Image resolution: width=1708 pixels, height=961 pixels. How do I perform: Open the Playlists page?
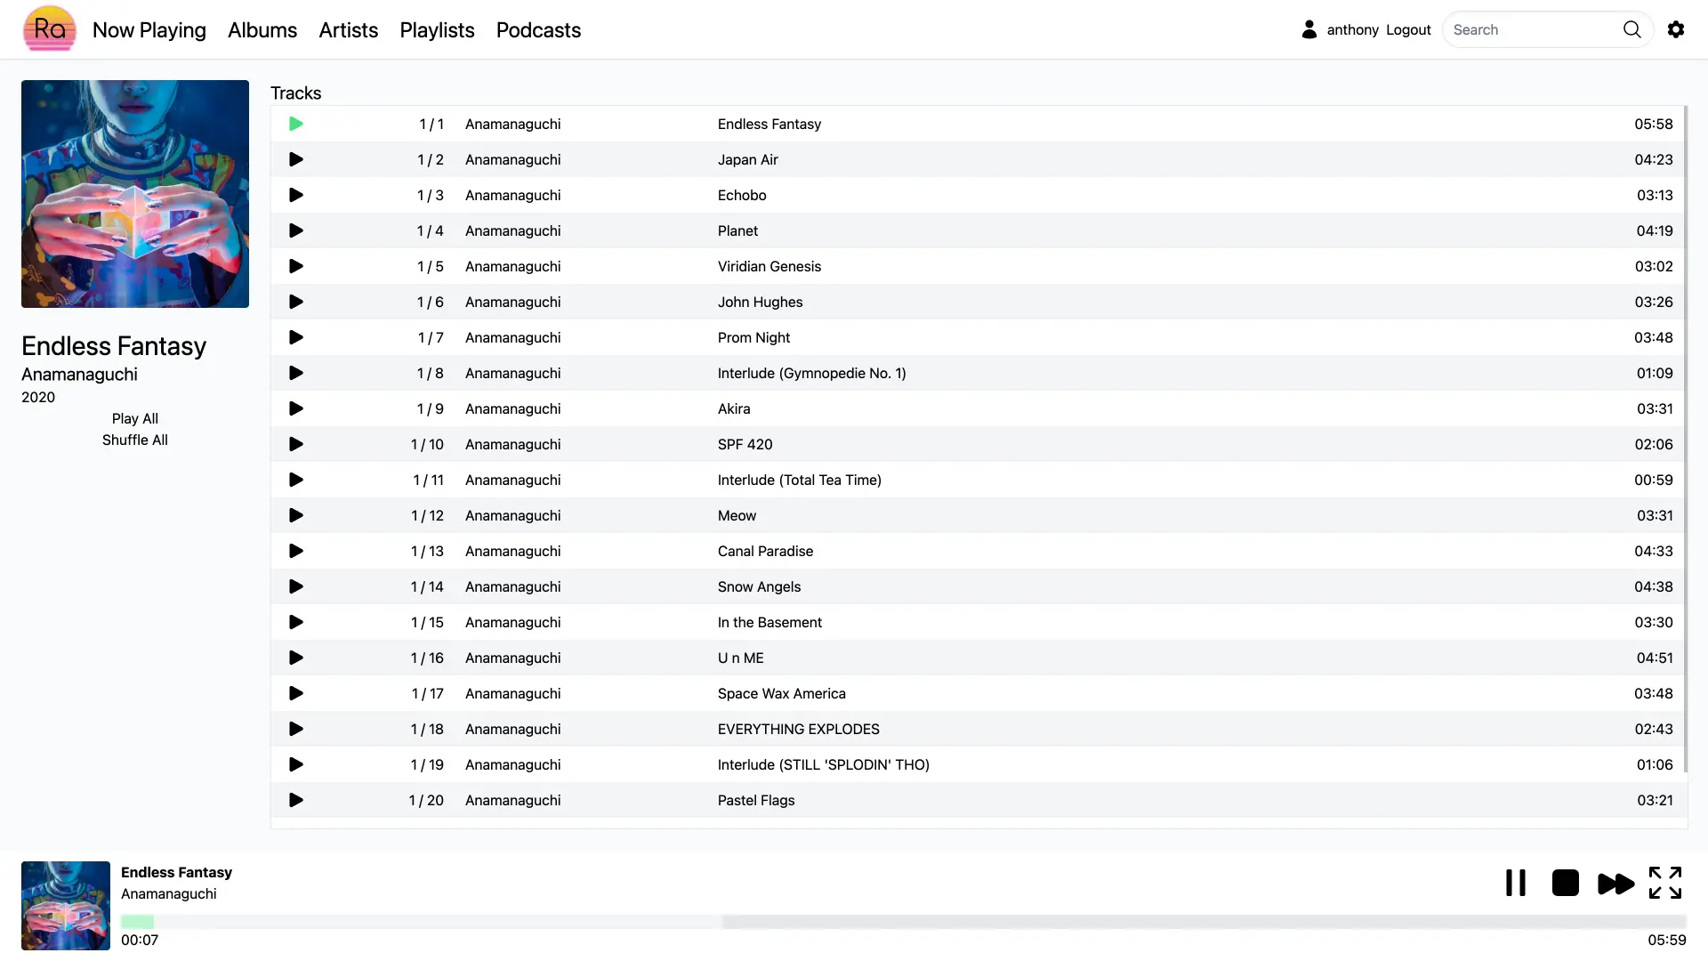438,29
